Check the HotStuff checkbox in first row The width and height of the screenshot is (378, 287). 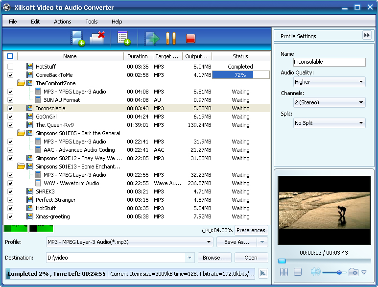coord(10,67)
